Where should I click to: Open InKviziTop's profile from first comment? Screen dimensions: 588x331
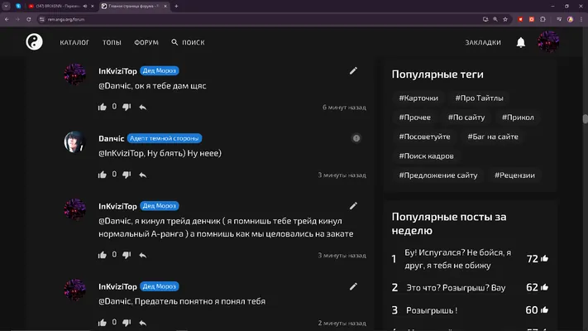point(117,71)
